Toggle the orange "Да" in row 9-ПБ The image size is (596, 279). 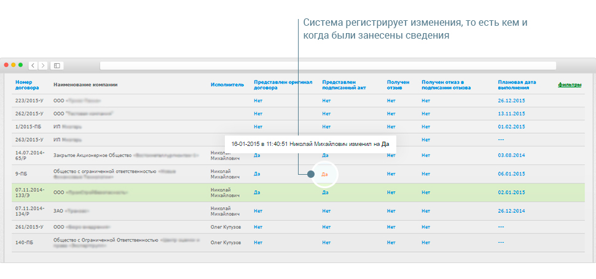pyautogui.click(x=326, y=174)
